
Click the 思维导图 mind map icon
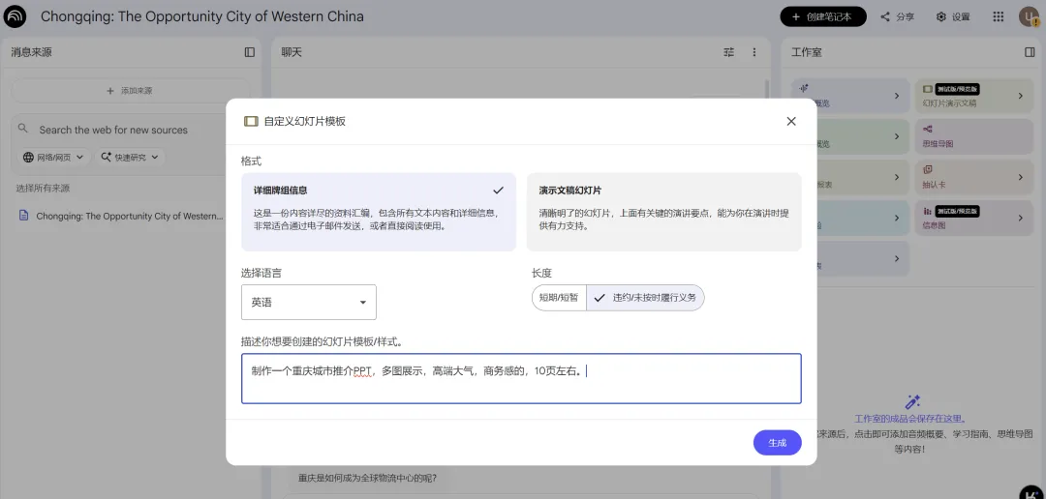(x=928, y=130)
